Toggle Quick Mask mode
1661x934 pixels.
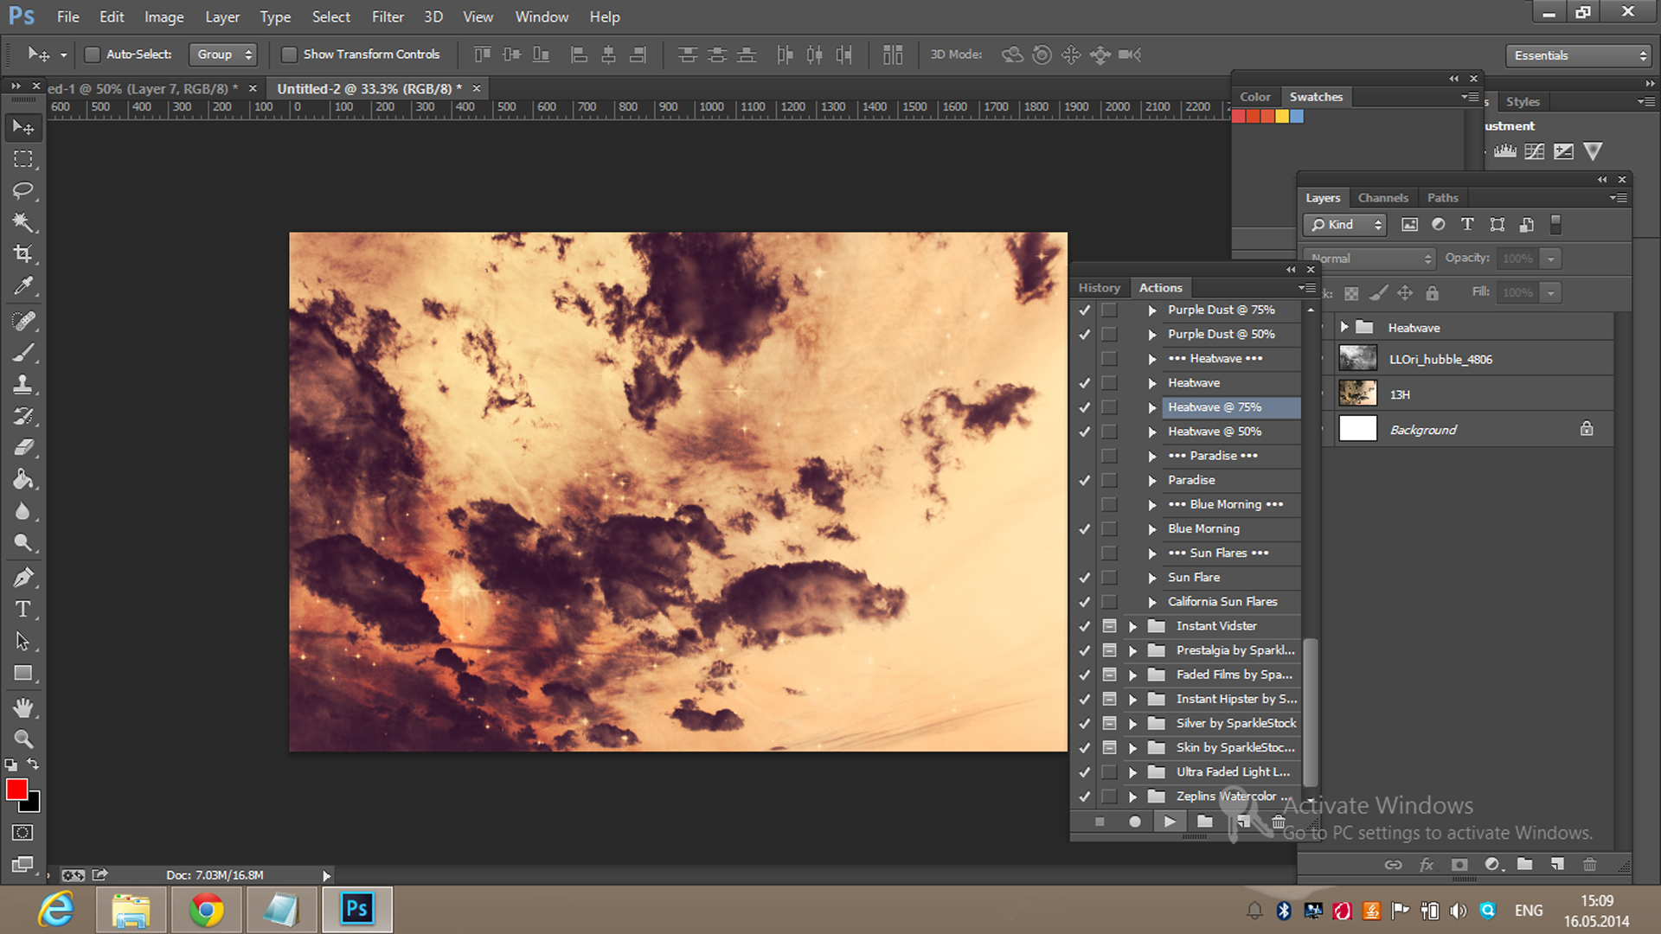point(23,832)
